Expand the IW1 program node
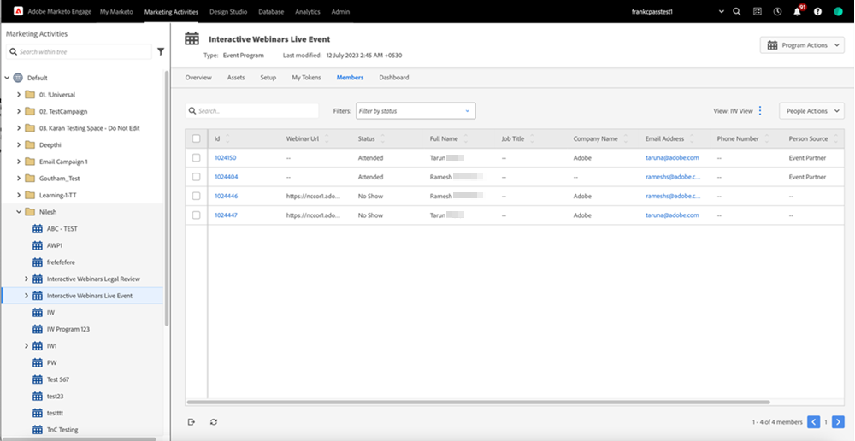 click(x=27, y=346)
